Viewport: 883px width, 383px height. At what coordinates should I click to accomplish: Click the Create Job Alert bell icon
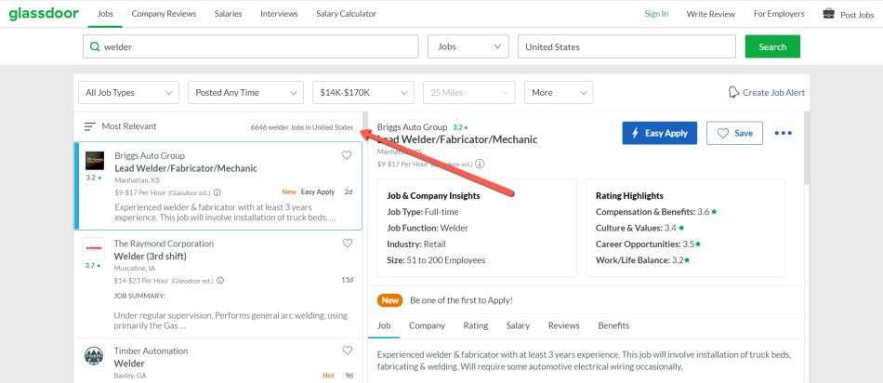tap(733, 92)
